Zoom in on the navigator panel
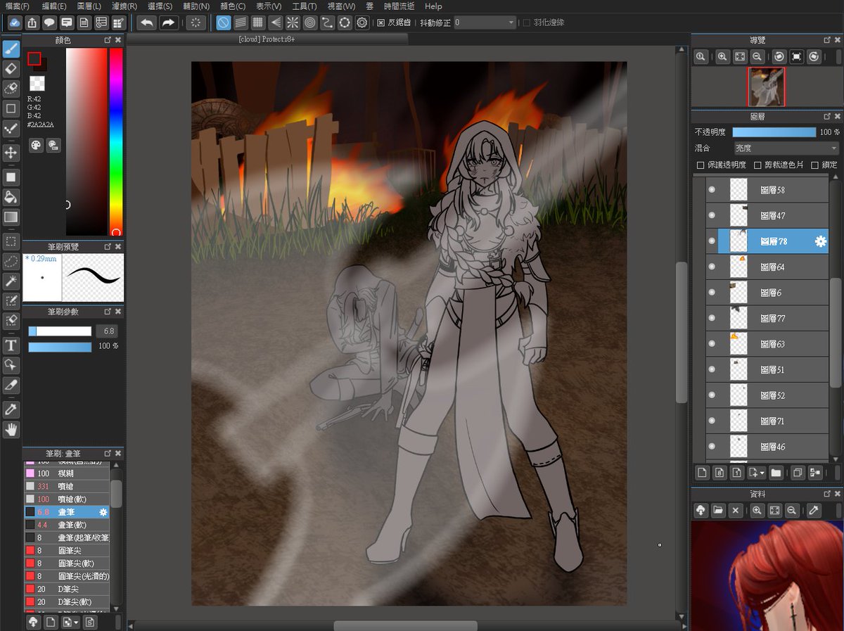 pos(722,57)
